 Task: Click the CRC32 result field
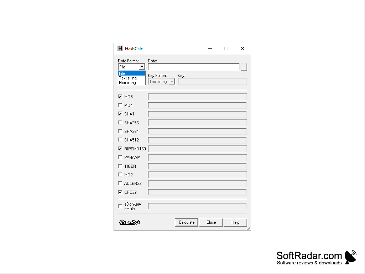point(197,192)
